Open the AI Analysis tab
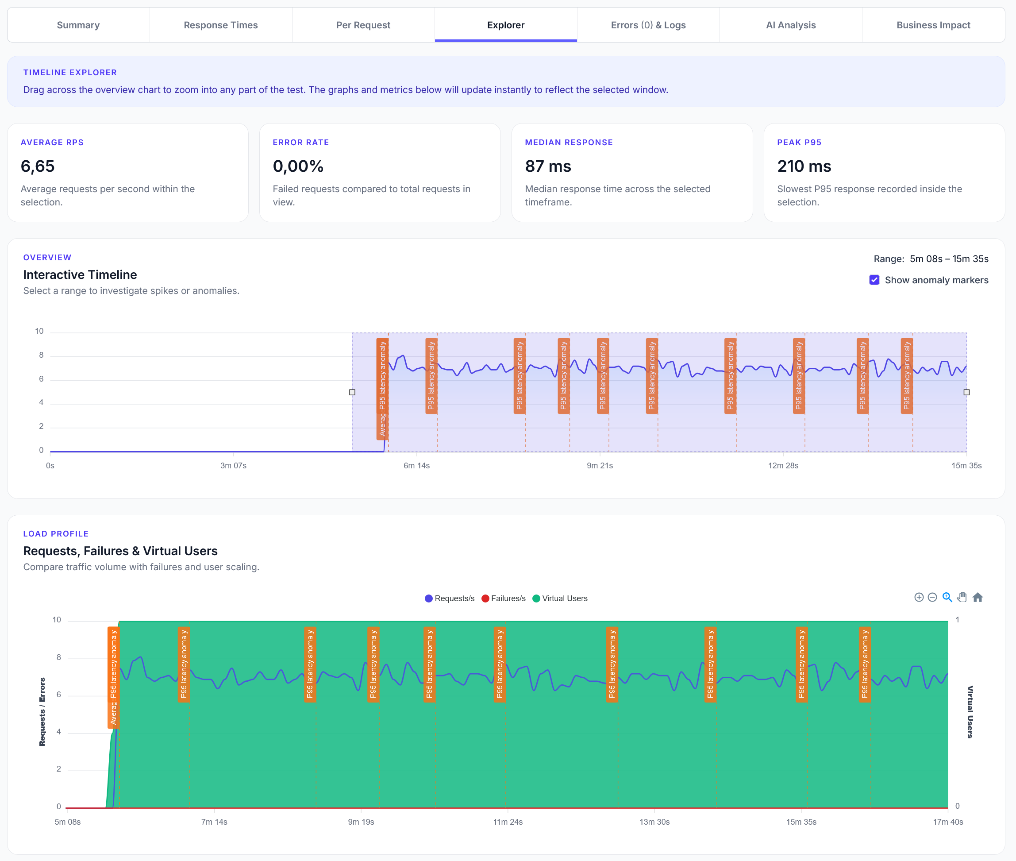The image size is (1016, 861). pyautogui.click(x=791, y=25)
